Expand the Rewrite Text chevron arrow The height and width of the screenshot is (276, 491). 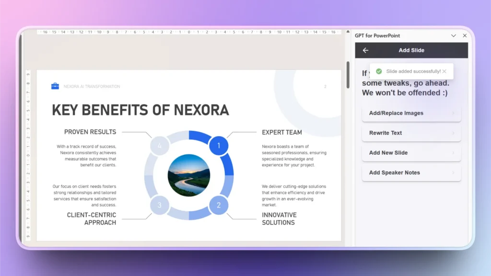pos(453,133)
